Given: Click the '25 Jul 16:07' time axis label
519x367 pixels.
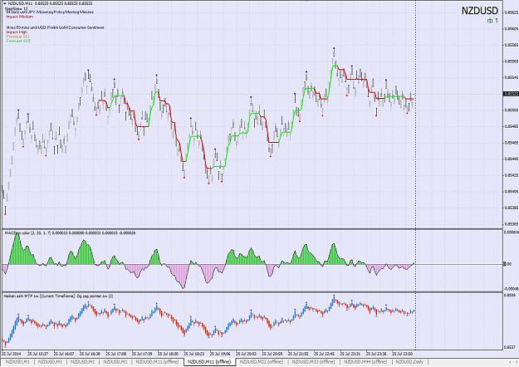Looking at the screenshot, I should point(64,354).
